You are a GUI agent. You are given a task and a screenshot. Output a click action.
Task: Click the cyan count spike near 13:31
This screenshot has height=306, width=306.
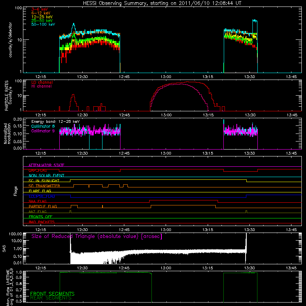255,21
